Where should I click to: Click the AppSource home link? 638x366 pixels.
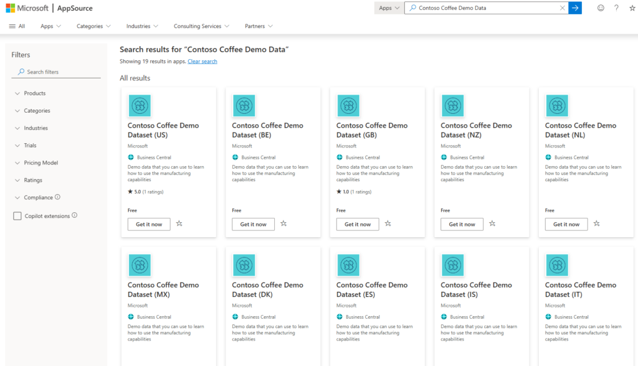coord(75,8)
